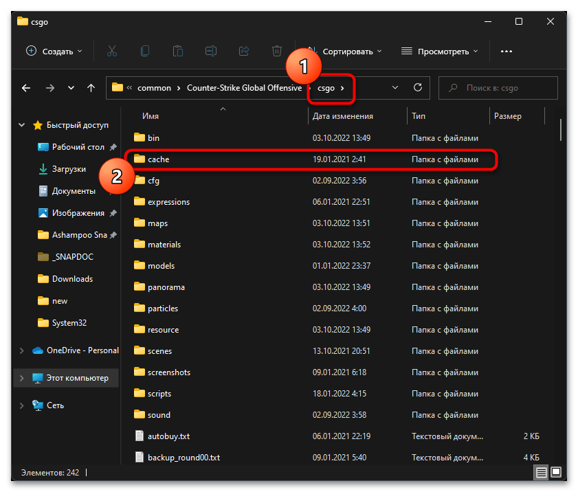Sort by the Дата изменения column header

[343, 116]
